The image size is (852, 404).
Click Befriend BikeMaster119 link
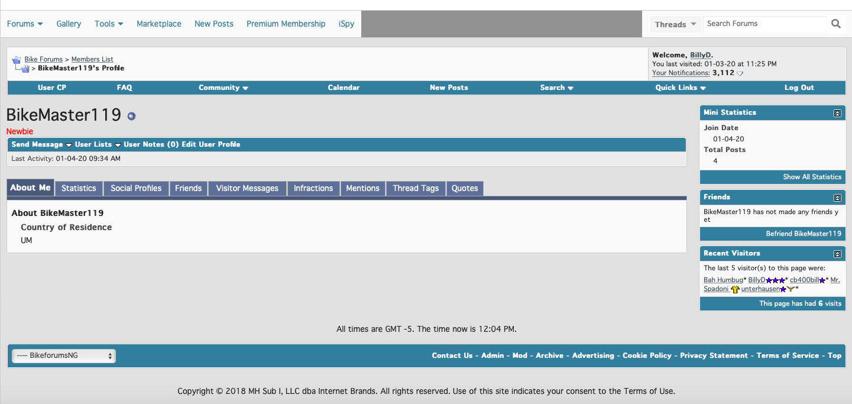(804, 234)
